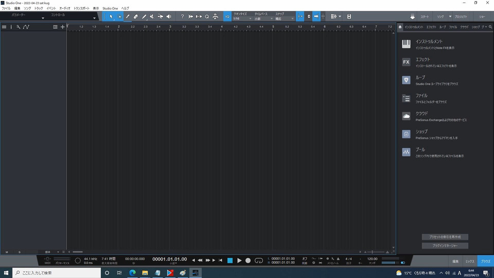Show automation curve icon
494x278 pixels.
[26, 27]
